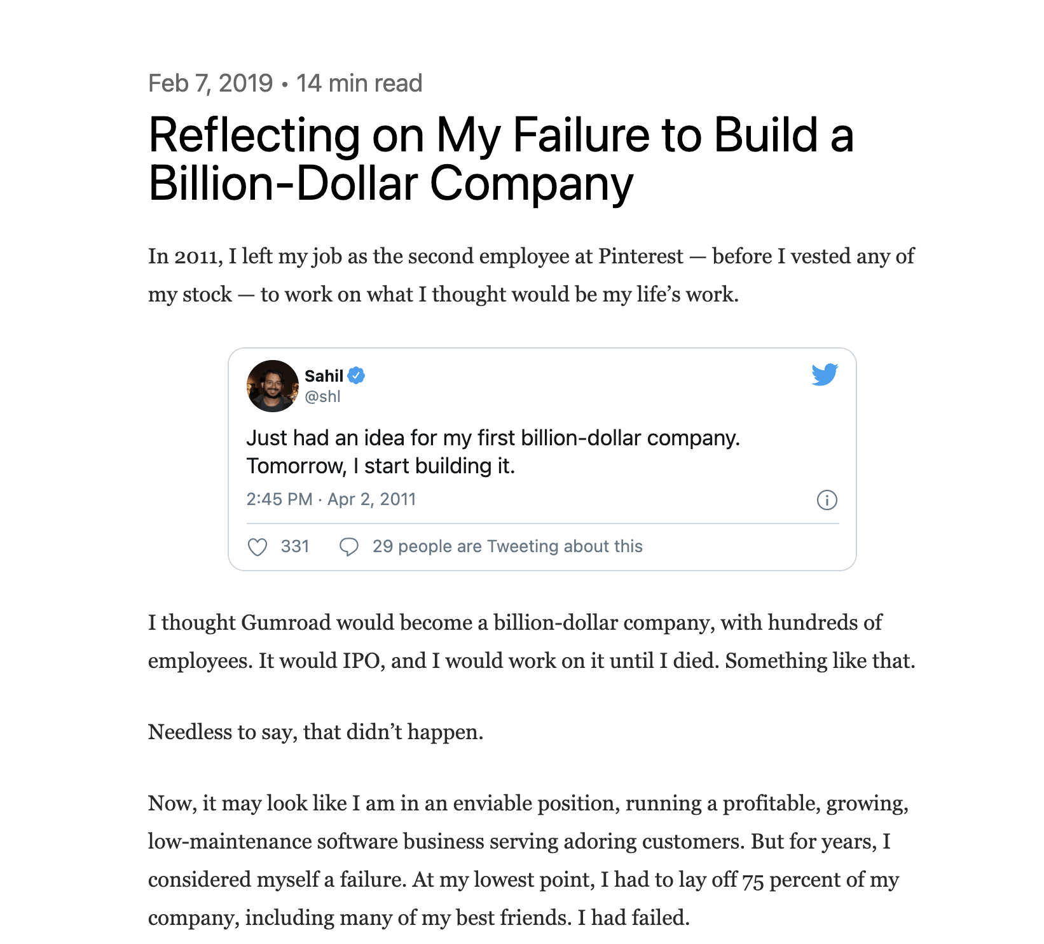The height and width of the screenshot is (944, 1044).
Task: Open Sahil's profile photo
Action: point(272,386)
